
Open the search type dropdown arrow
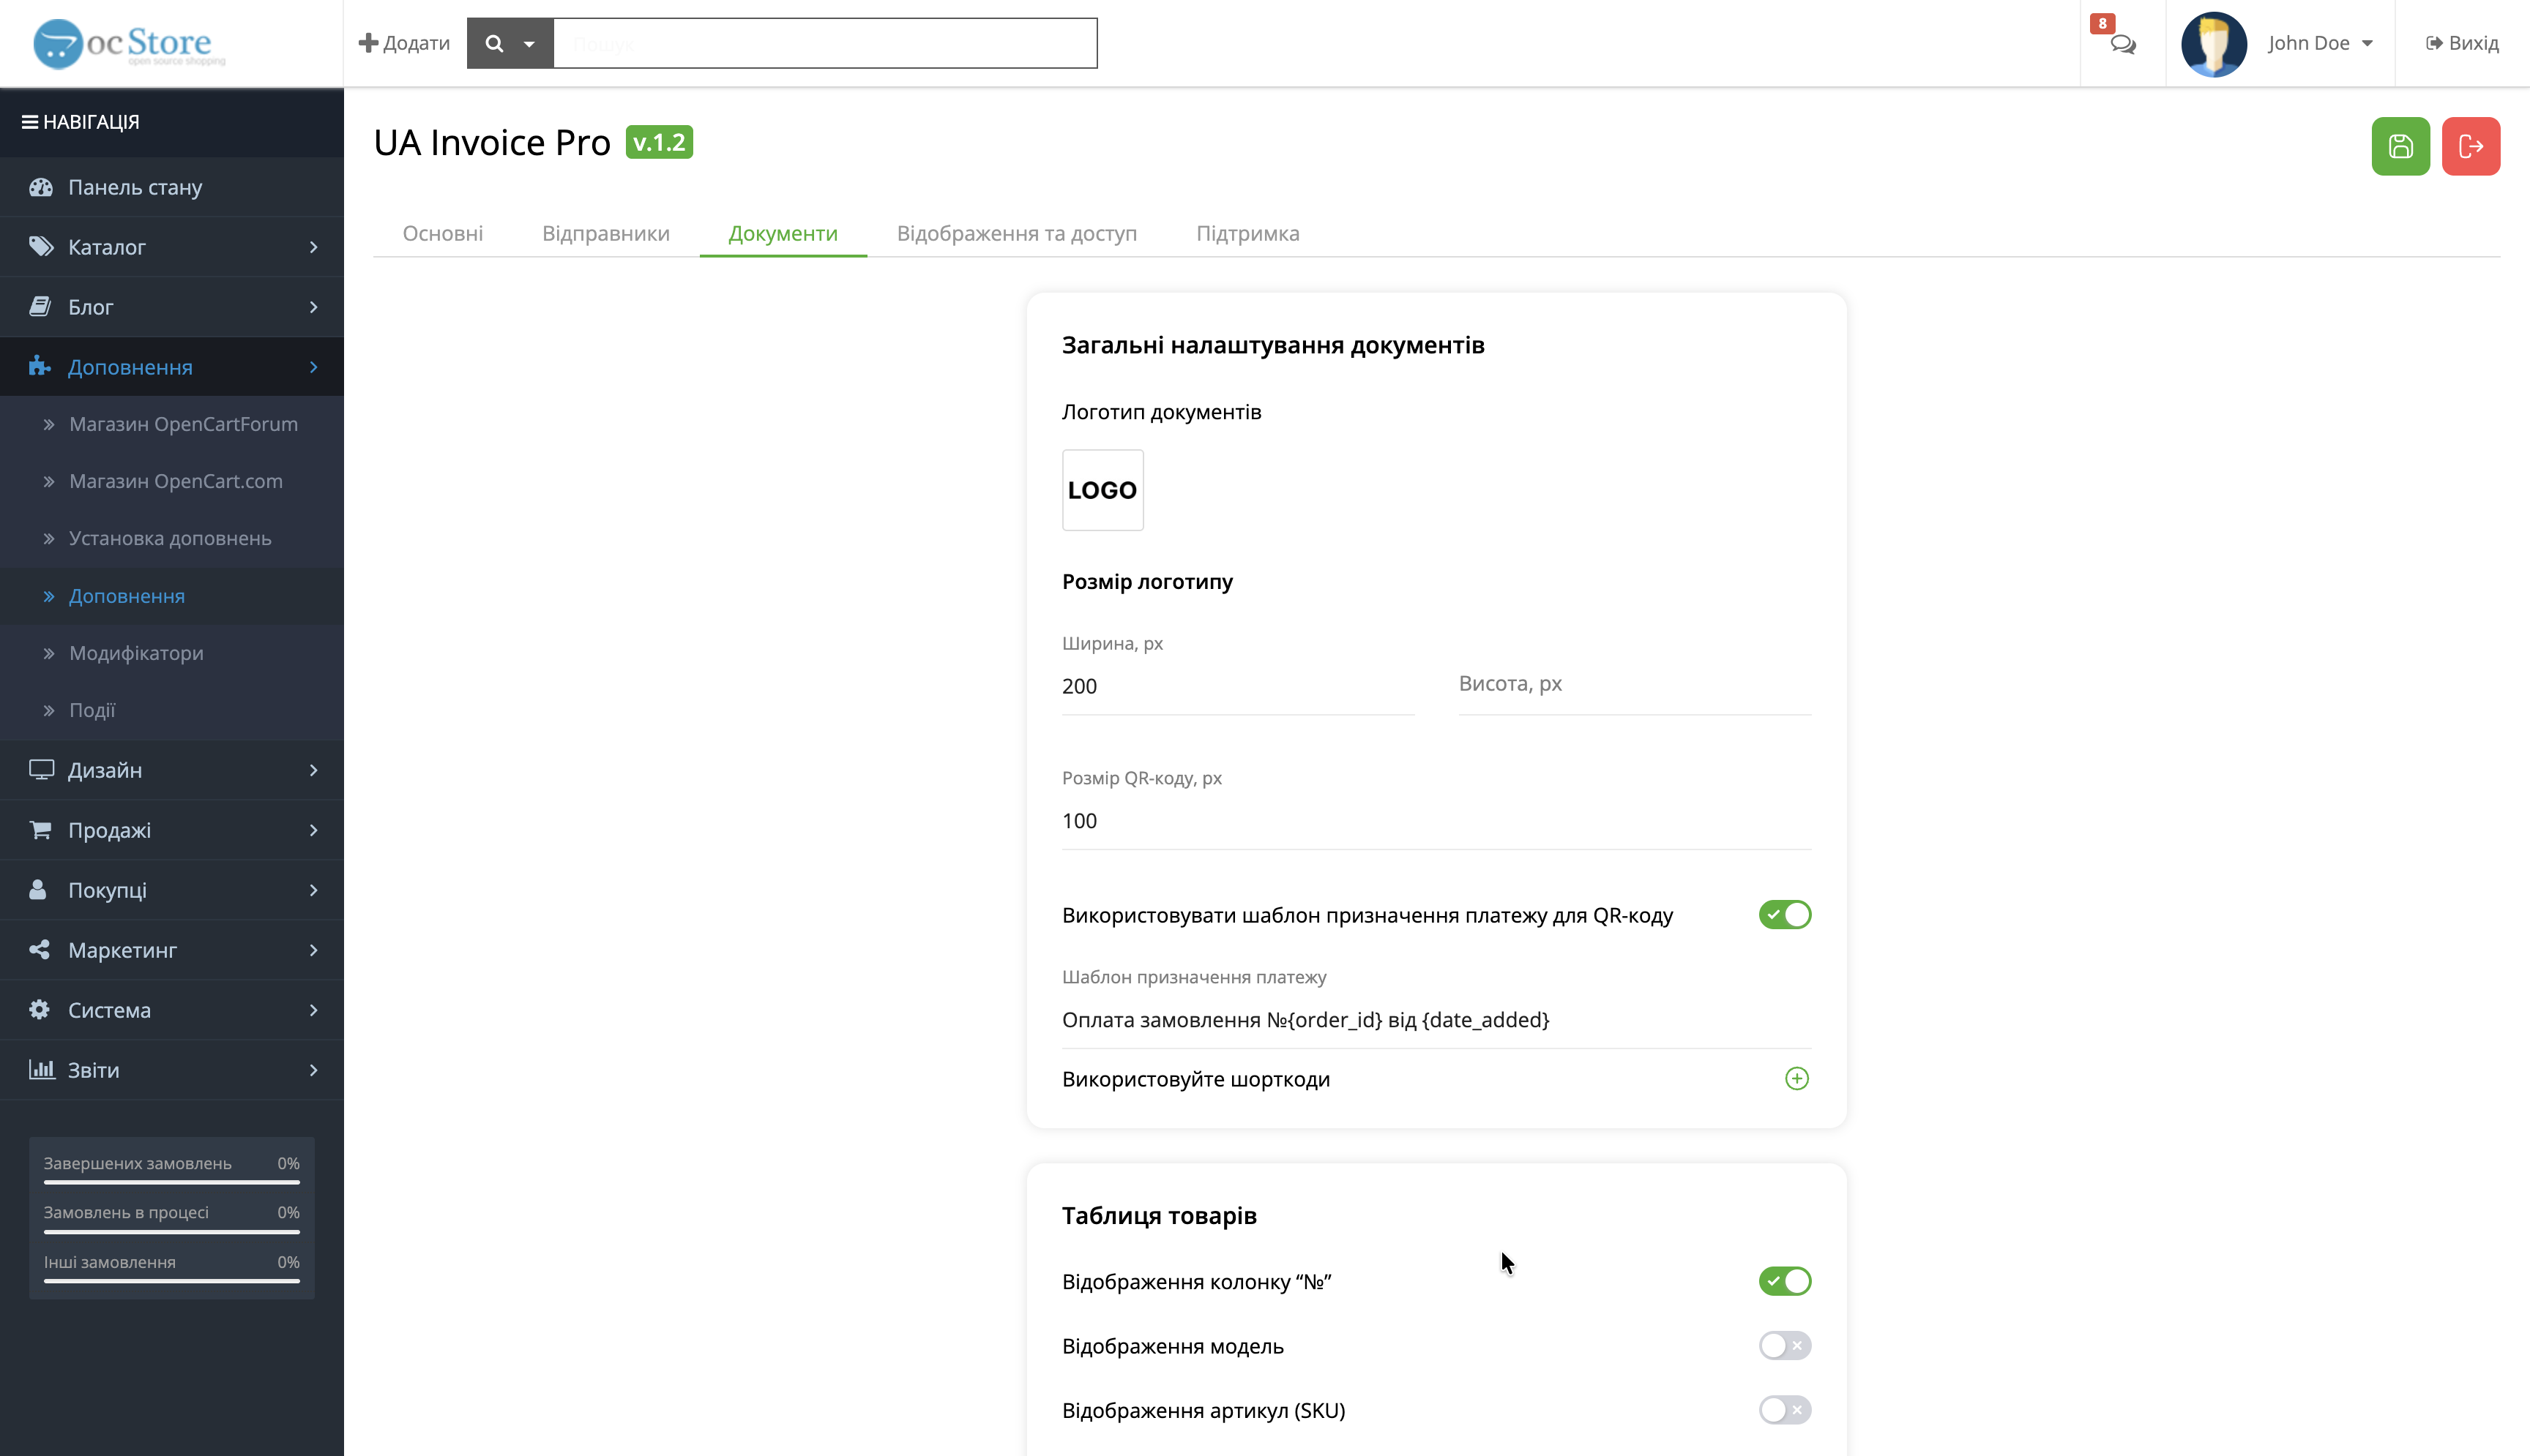pos(530,43)
